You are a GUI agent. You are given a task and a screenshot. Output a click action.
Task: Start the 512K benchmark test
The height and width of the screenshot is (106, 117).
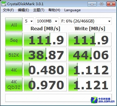tap(14, 54)
